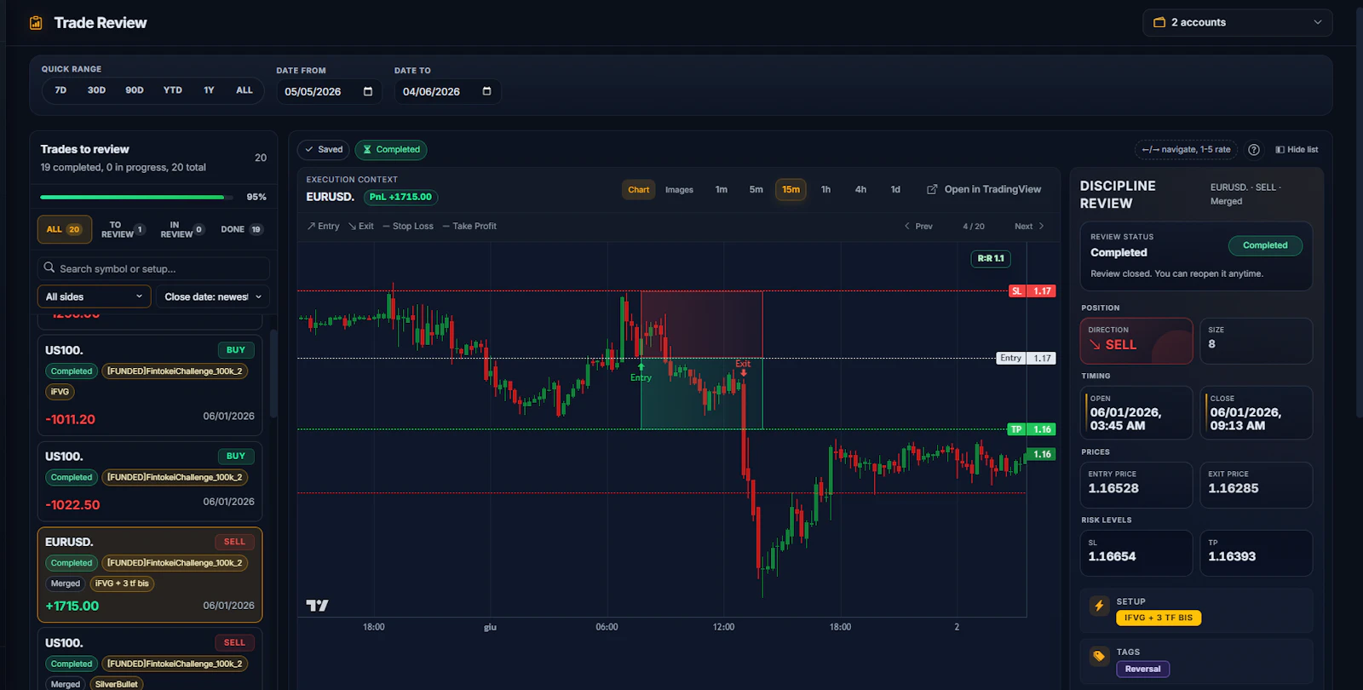Click the magnifier search icon
This screenshot has width=1363, height=690.
pyautogui.click(x=49, y=267)
